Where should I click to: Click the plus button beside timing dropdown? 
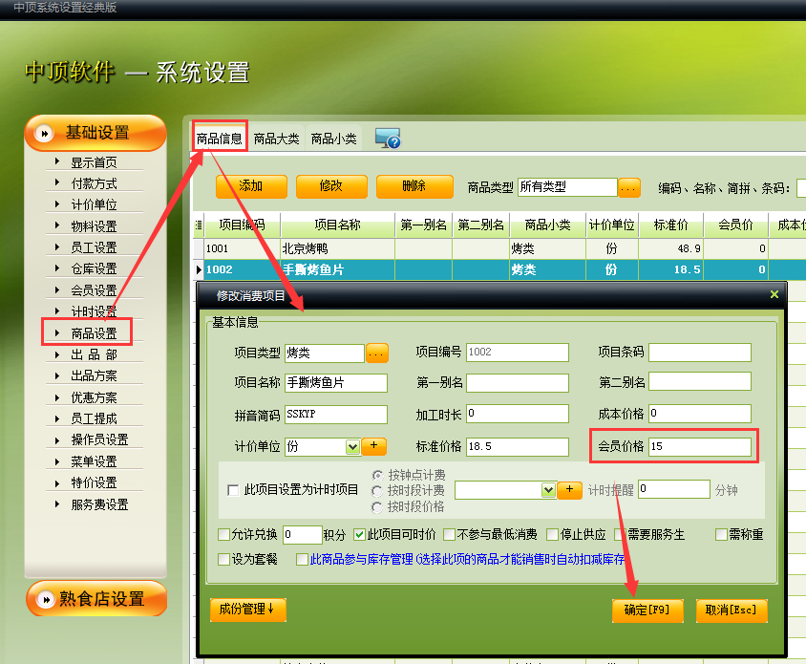[x=570, y=489]
